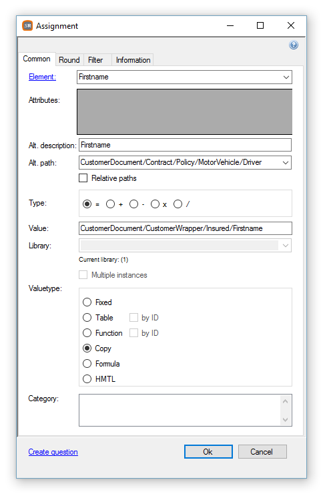Select the HMTL valuetype radio
Image resolution: width=321 pixels, height=494 pixels.
[x=87, y=379]
